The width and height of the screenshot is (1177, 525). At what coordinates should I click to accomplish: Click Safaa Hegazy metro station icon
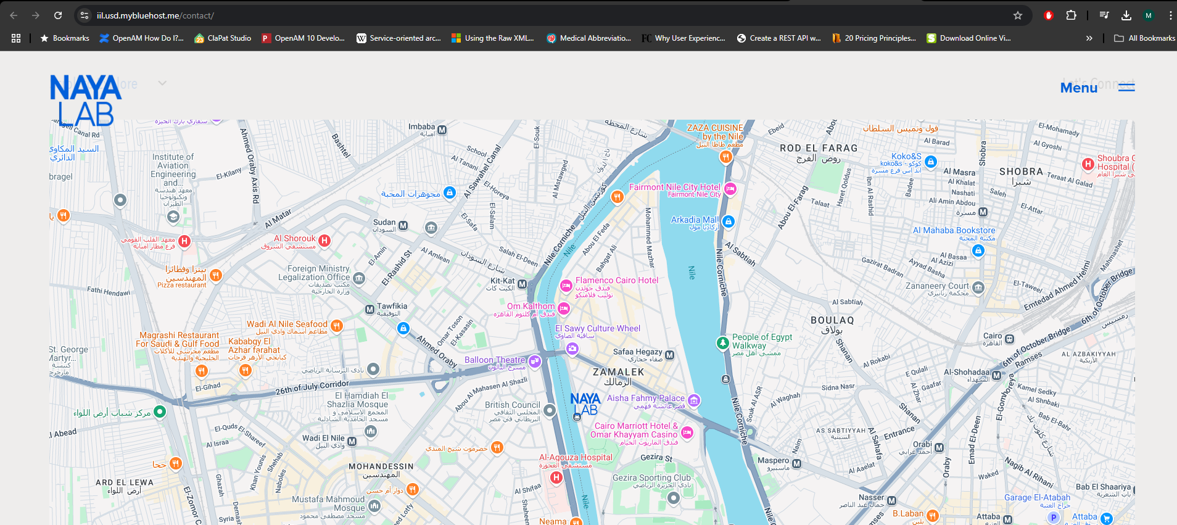point(670,355)
